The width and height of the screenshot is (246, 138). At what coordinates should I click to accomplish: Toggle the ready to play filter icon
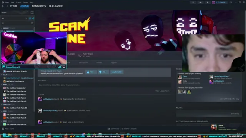tap(33, 18)
